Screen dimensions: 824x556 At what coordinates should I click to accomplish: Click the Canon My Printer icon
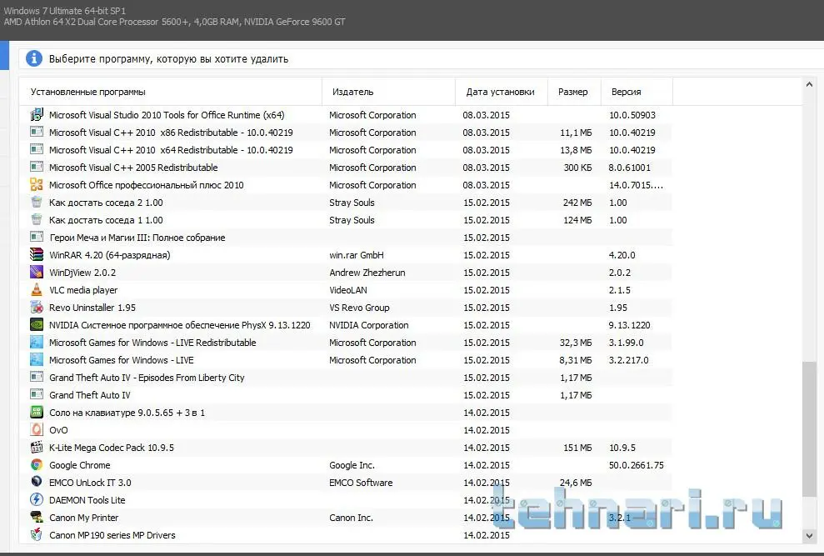37,517
